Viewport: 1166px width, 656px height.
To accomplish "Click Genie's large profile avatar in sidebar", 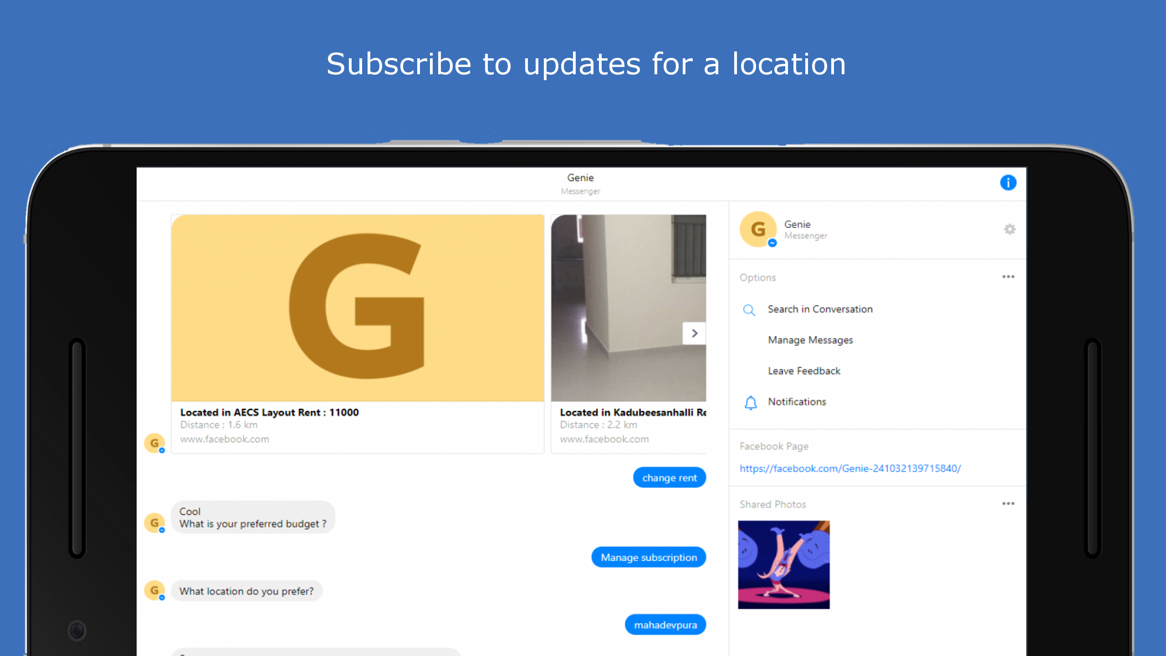I will tap(758, 229).
